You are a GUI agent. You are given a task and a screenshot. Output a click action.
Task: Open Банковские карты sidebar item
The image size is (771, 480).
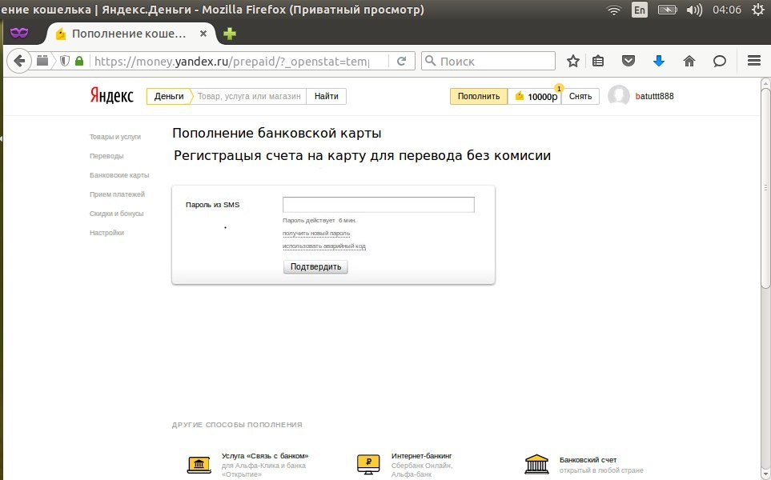coord(119,175)
